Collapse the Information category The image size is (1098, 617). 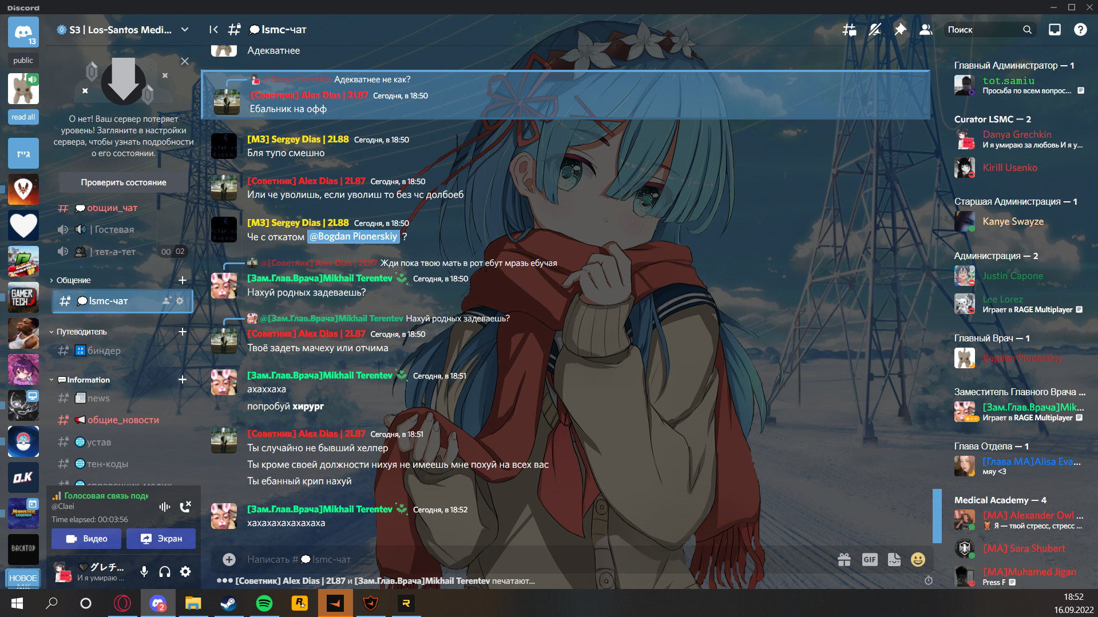click(x=80, y=380)
